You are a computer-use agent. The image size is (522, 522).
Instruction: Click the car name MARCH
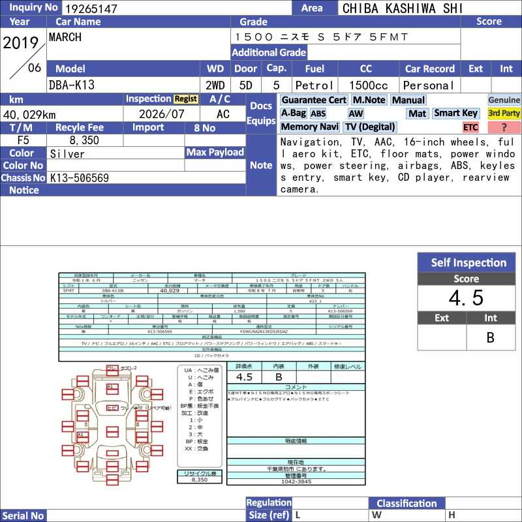pyautogui.click(x=65, y=37)
